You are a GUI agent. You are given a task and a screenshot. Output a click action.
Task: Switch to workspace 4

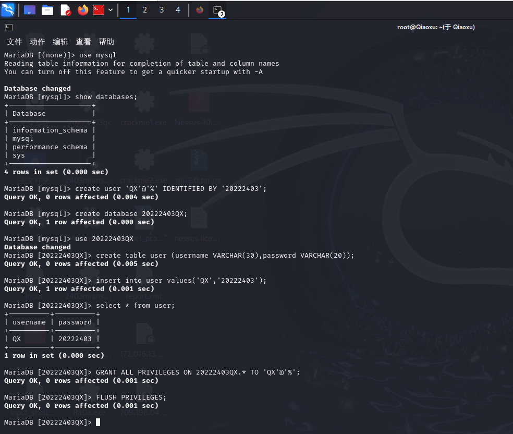(x=178, y=10)
